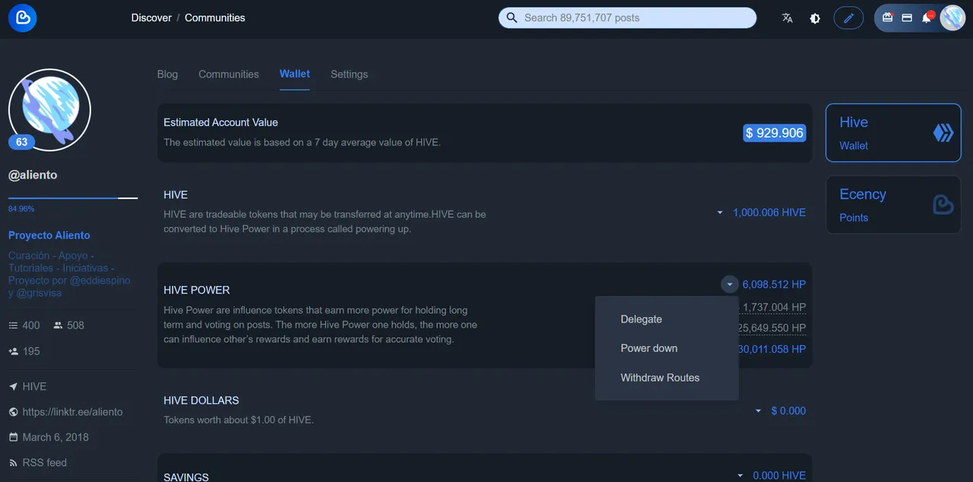Click the 1,000.006 HIVE balance
This screenshot has height=482, width=973.
(769, 213)
